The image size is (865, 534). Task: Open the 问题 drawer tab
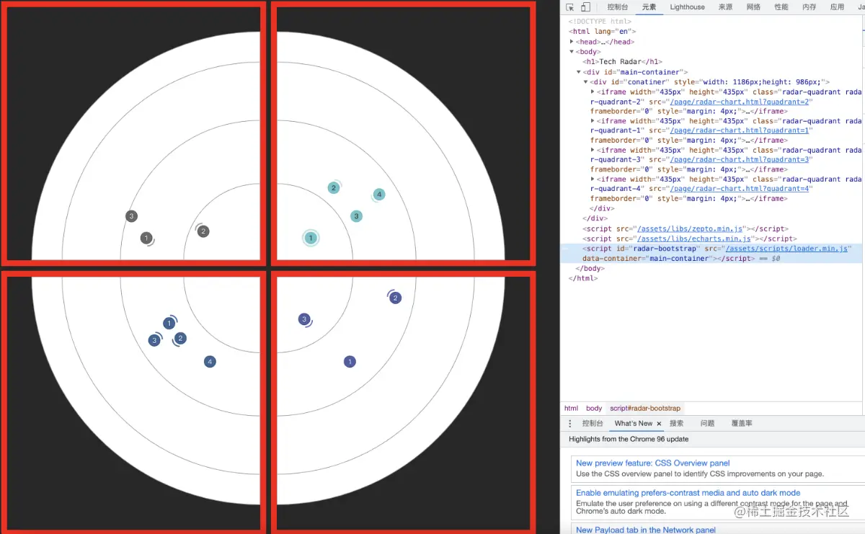(707, 424)
